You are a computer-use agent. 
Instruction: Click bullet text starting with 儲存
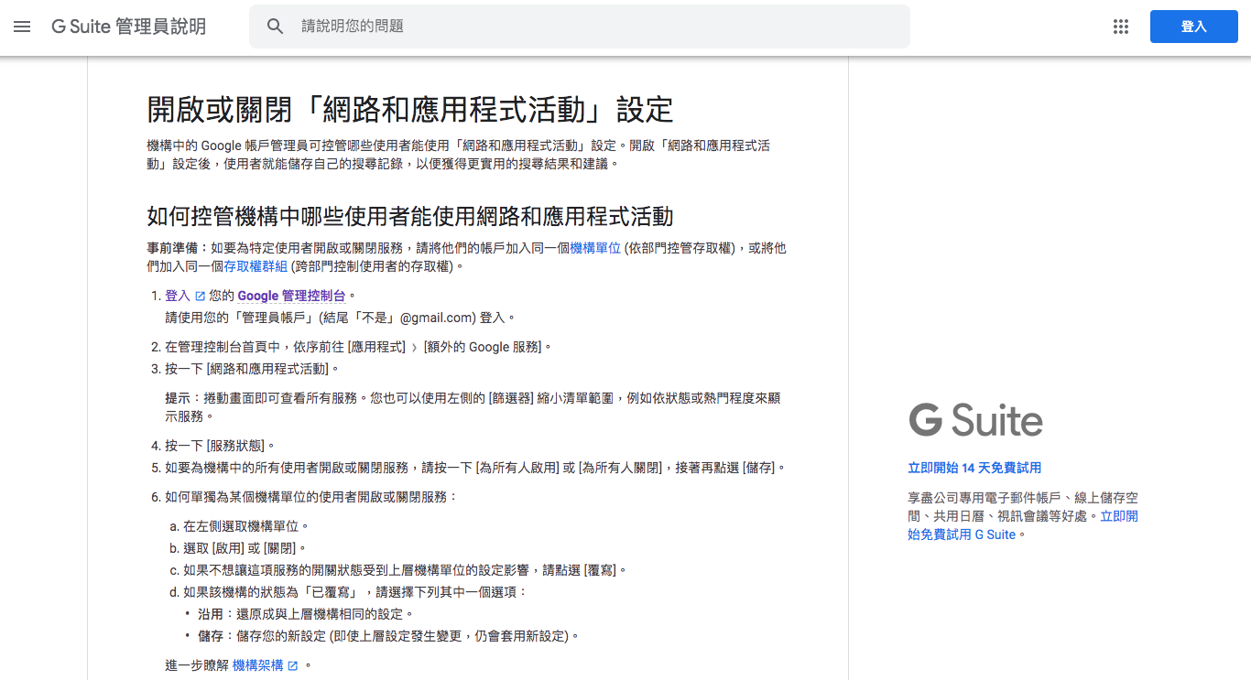click(388, 636)
